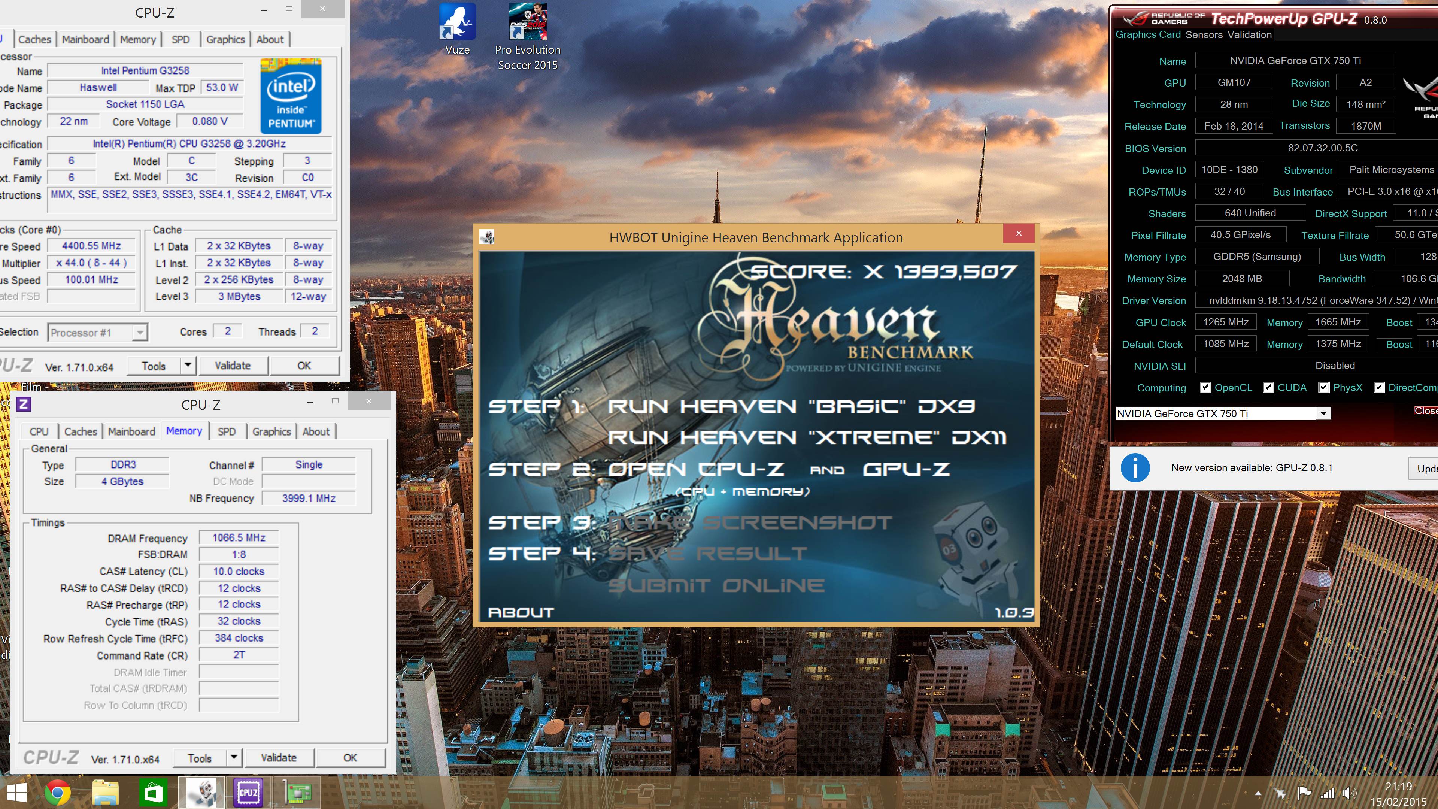Switch to the HWBOT Heaven app on the taskbar
1438x809 pixels.
coord(201,792)
